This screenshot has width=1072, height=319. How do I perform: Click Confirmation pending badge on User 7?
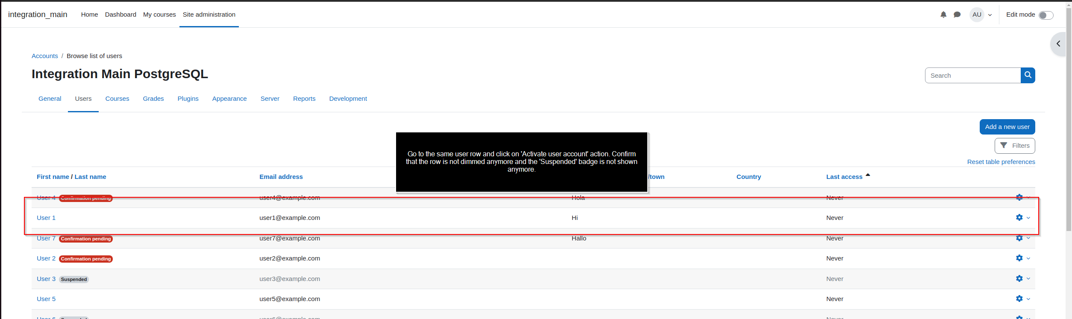tap(86, 239)
